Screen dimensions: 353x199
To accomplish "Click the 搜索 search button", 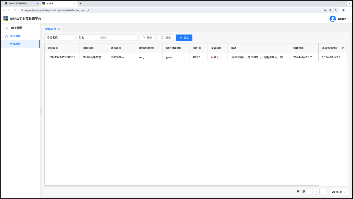I will (x=147, y=38).
